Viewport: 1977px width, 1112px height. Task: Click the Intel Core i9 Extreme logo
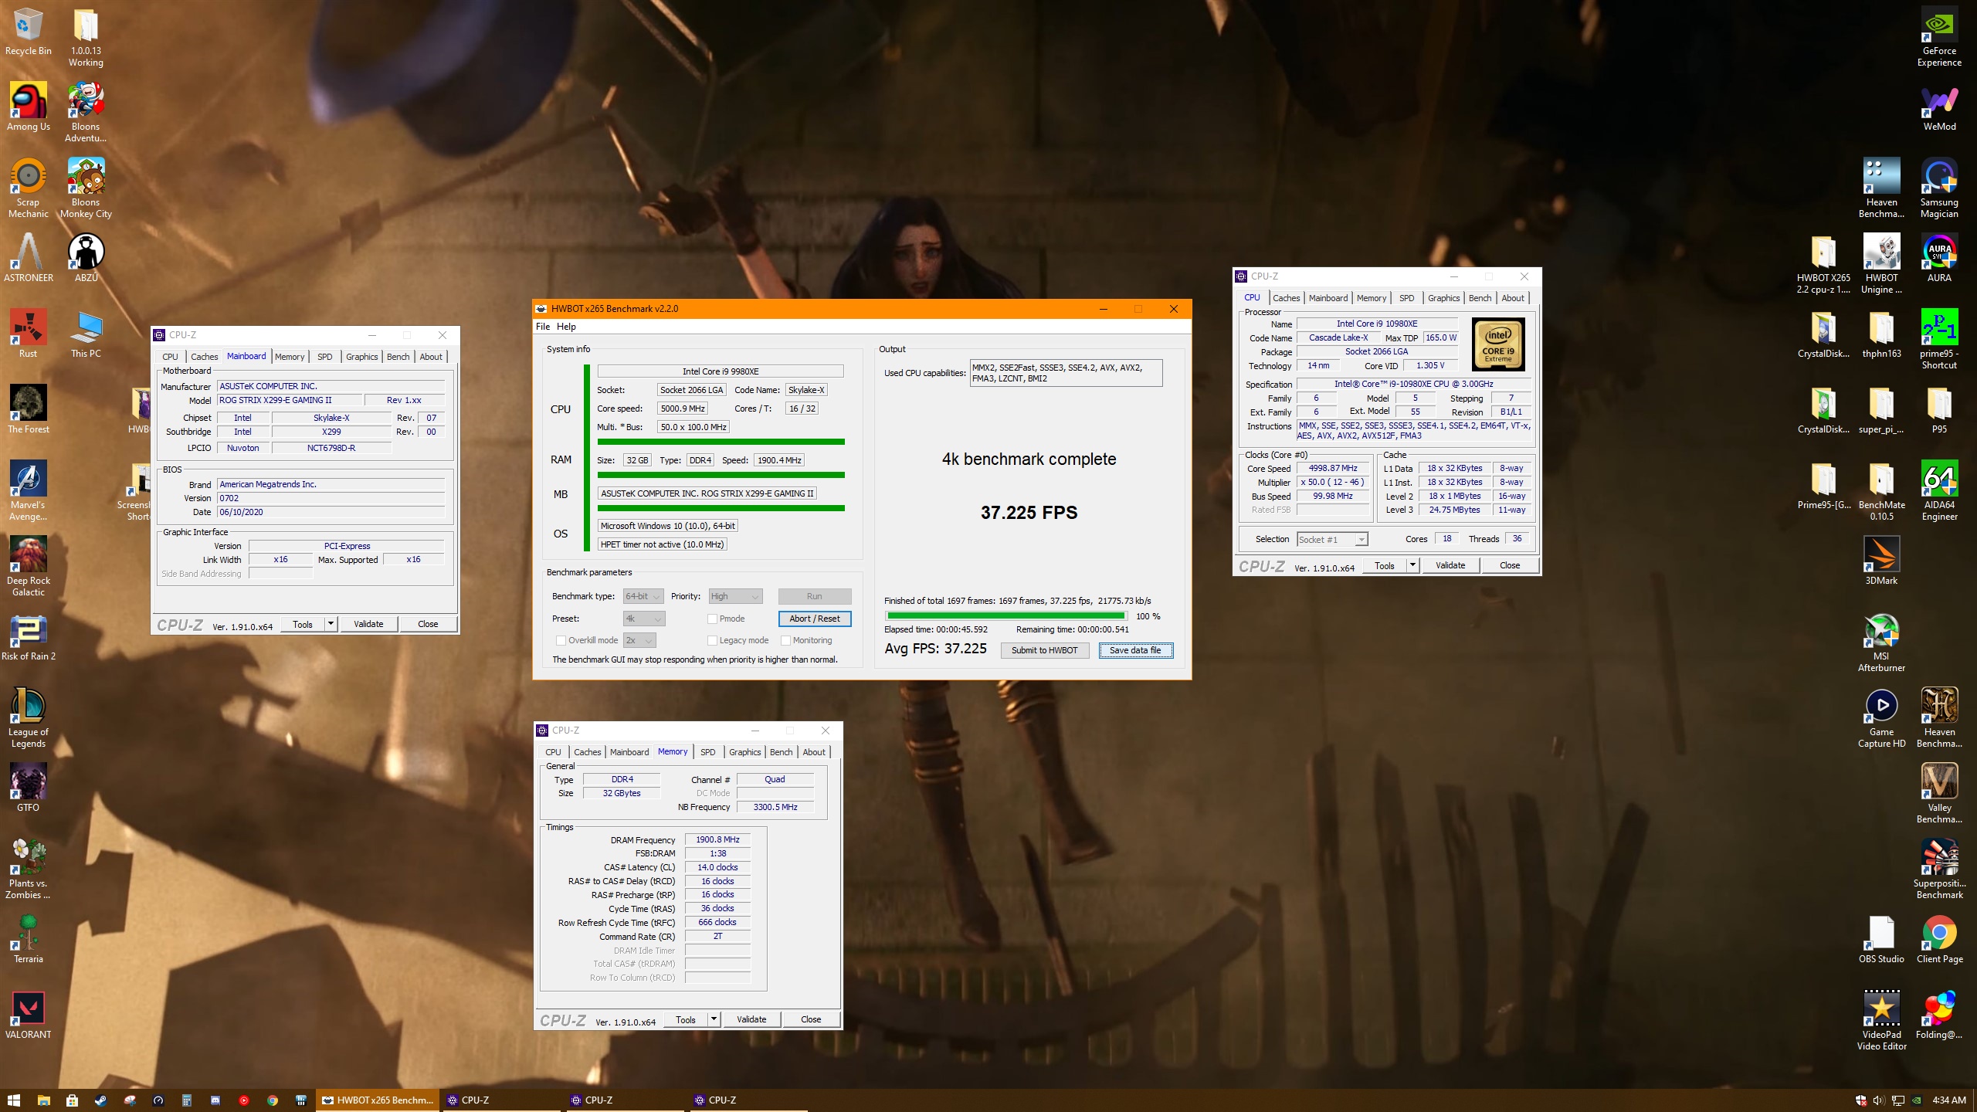pos(1498,344)
